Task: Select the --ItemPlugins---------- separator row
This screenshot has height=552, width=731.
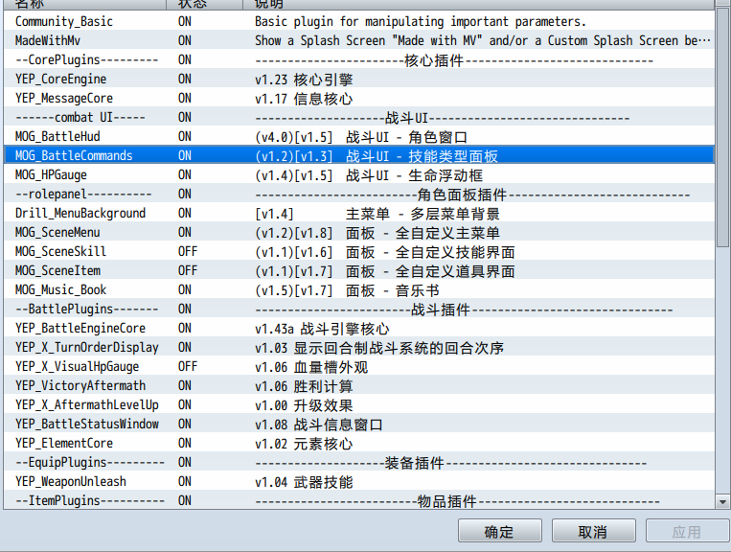Action: pos(359,500)
